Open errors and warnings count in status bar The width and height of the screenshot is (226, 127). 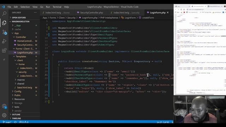(24, 122)
